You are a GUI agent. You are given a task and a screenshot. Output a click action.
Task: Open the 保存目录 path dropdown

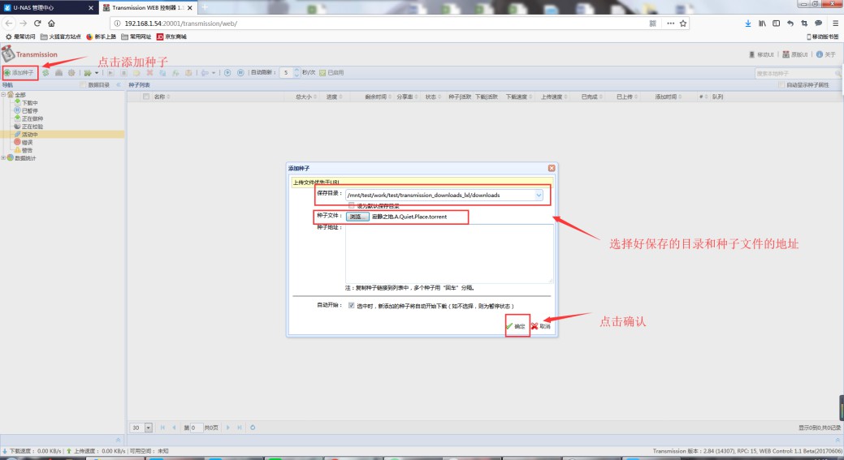click(x=539, y=195)
